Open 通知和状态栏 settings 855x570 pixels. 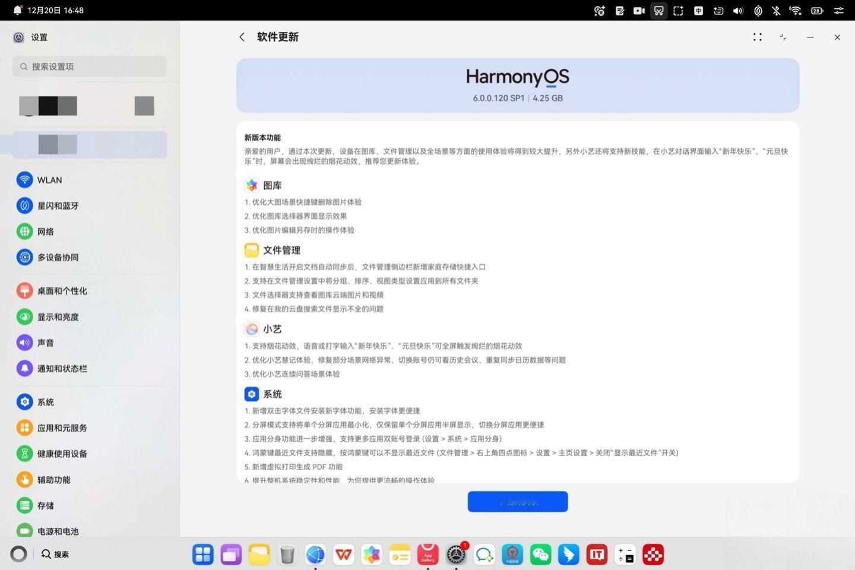(89, 369)
